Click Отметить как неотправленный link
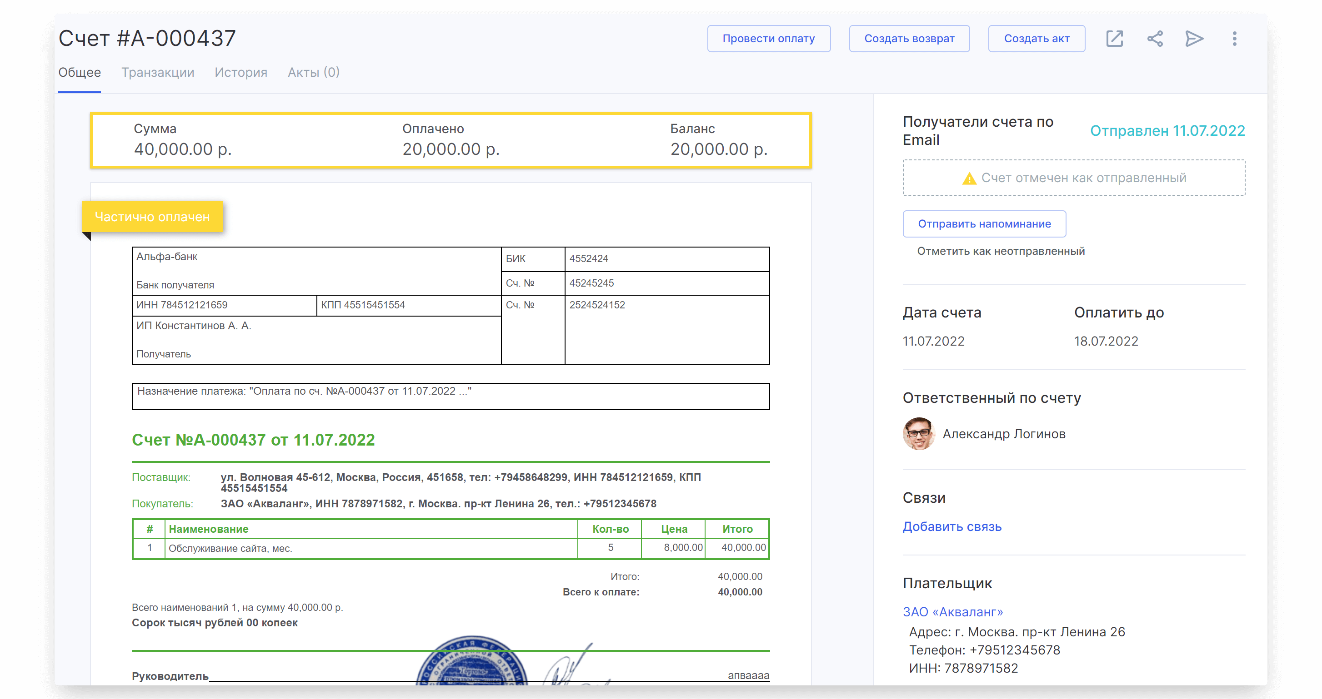The width and height of the screenshot is (1322, 699). tap(1000, 251)
